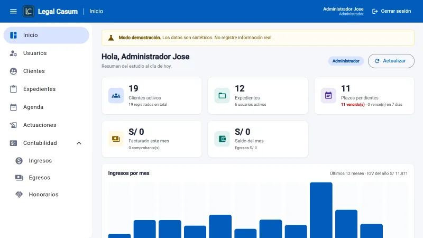
Task: Click Inicio breadcrumb in top header
Action: (96, 11)
